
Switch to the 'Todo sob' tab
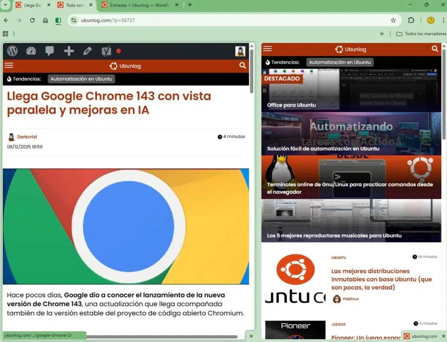tap(75, 5)
